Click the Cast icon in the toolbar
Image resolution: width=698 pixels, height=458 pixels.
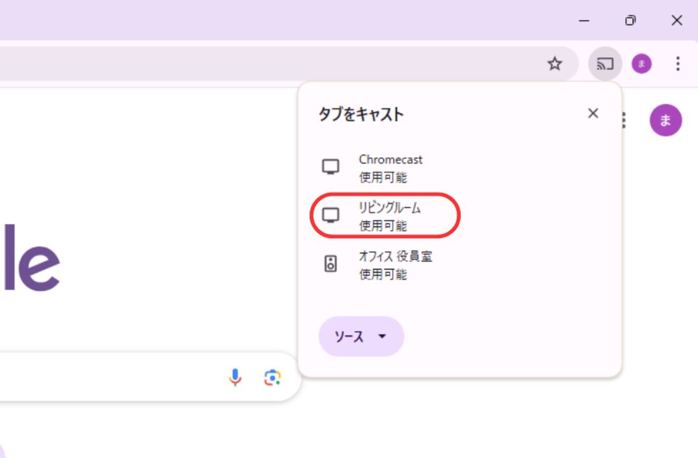tap(604, 64)
